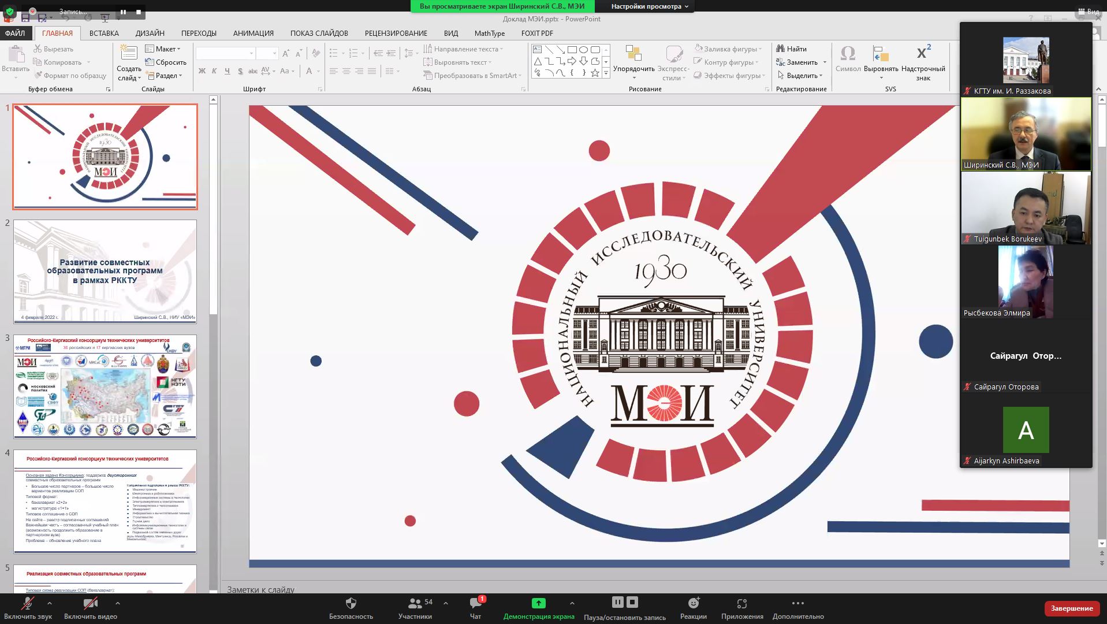This screenshot has width=1107, height=624.
Task: Click the Italic (К) button
Action: (214, 71)
